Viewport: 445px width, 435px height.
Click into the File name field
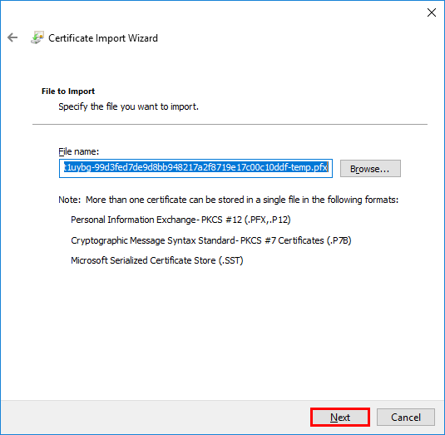[x=195, y=168]
